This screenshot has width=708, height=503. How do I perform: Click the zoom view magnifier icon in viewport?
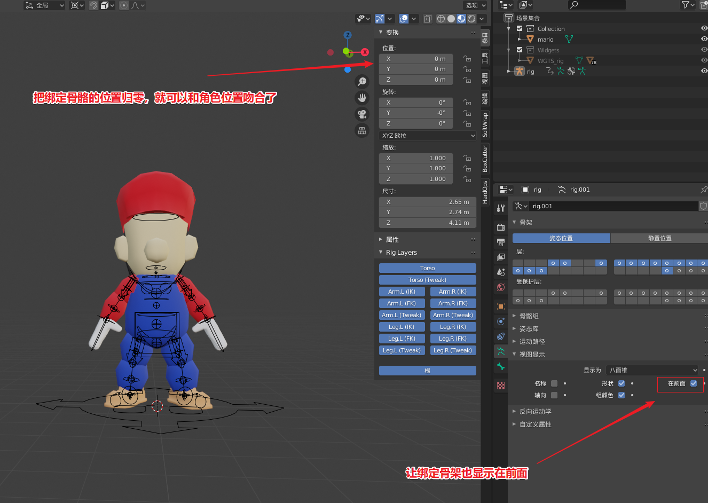[x=362, y=81]
